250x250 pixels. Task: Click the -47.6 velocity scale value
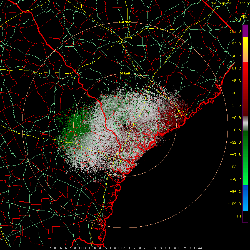[235, 155]
